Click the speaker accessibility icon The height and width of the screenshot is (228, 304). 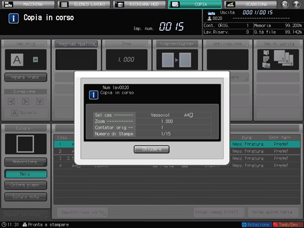pos(285,4)
